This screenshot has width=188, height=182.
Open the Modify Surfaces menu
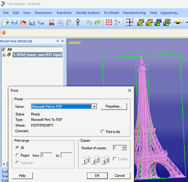click(x=88, y=13)
